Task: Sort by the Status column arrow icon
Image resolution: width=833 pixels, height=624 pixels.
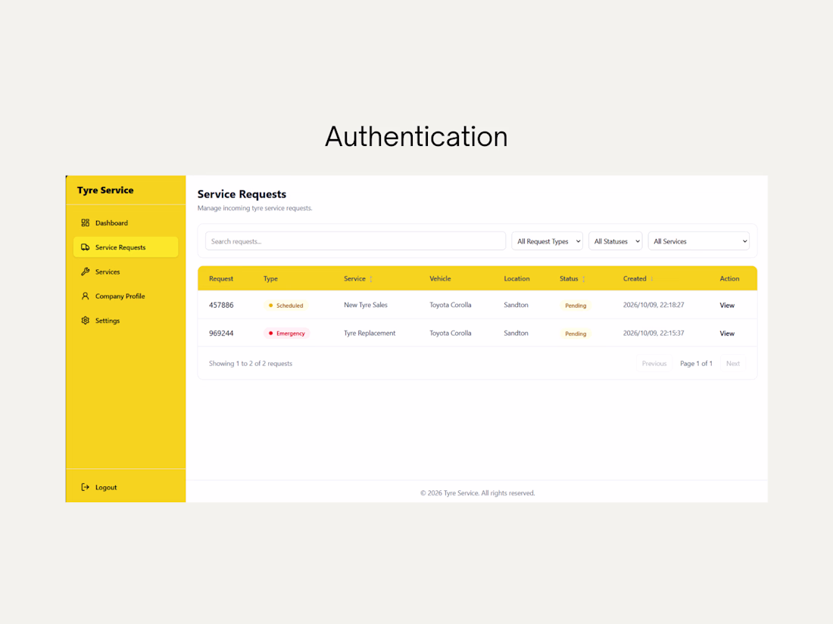Action: [x=584, y=279]
